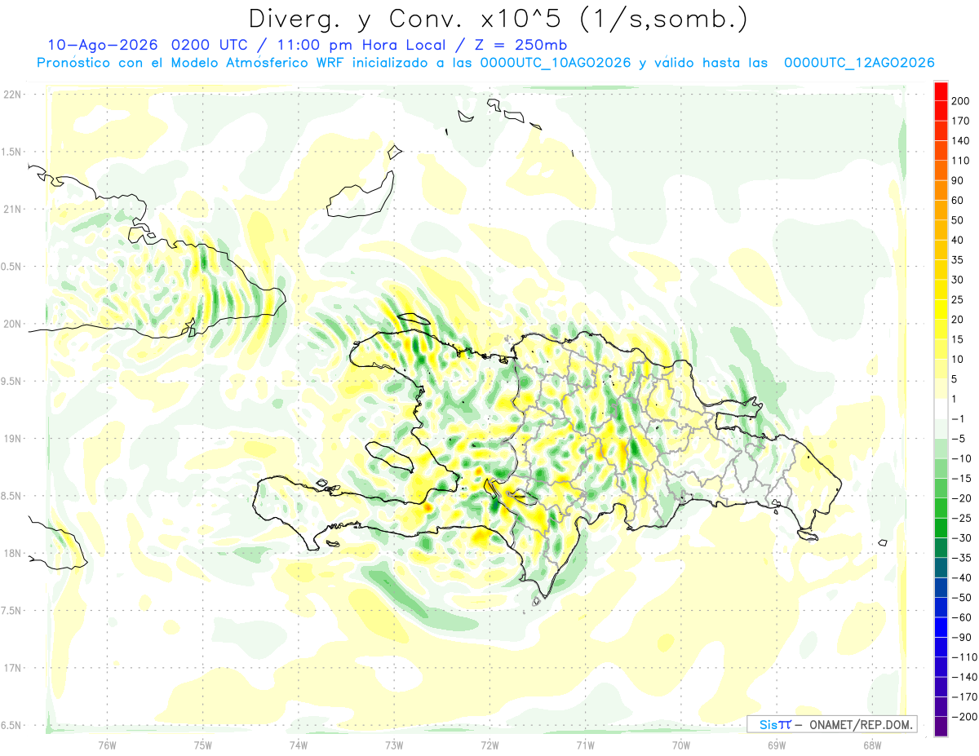The width and height of the screenshot is (979, 756).
Task: Click the '35' colorbar value in yellow range
Action: click(x=958, y=260)
